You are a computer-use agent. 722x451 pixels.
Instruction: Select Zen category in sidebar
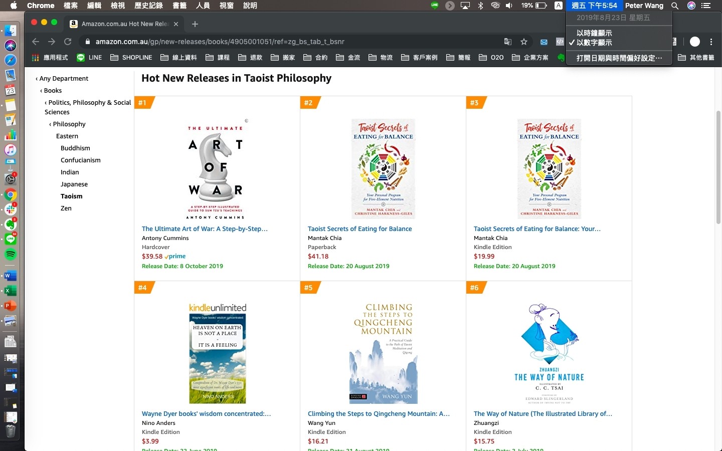point(66,208)
